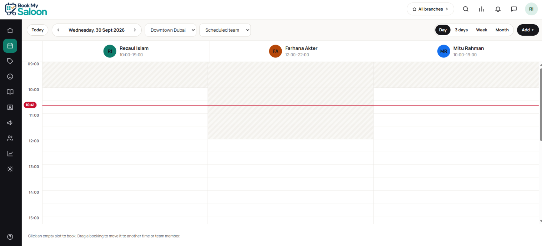Open the ID badge icon in sidebar
Image resolution: width=542 pixels, height=246 pixels.
(x=10, y=107)
